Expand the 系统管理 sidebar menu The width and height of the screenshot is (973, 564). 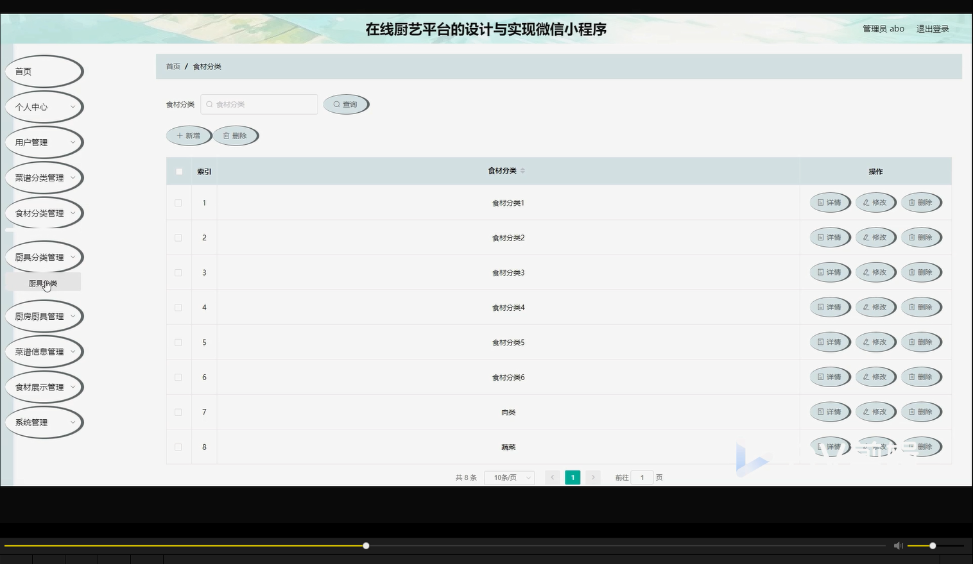pos(44,422)
